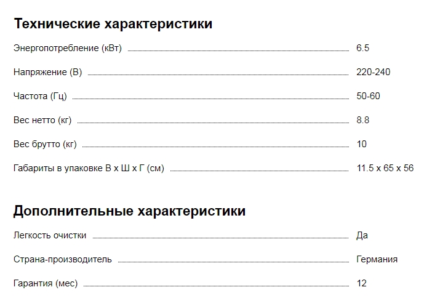This screenshot has height=303, width=432.
Task: Select the "Да" value for easy cleaning
Action: tap(362, 235)
